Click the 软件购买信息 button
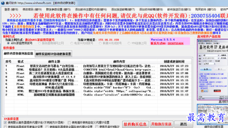The height and width of the screenshot is (128, 228). point(135,124)
